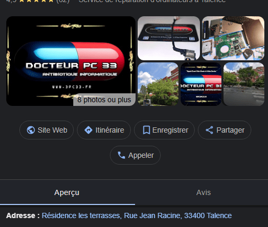This screenshot has height=227, width=268.
Task: Click the globe icon for Site Web
Action: pos(31,130)
